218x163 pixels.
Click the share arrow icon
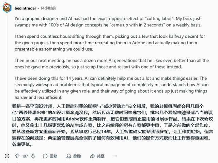(x=92, y=156)
